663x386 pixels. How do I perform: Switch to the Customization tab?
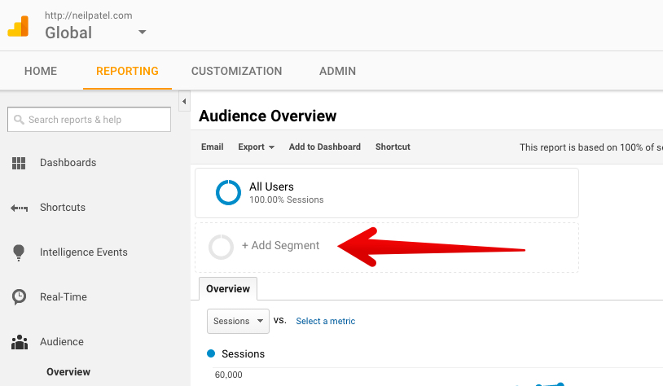[236, 71]
